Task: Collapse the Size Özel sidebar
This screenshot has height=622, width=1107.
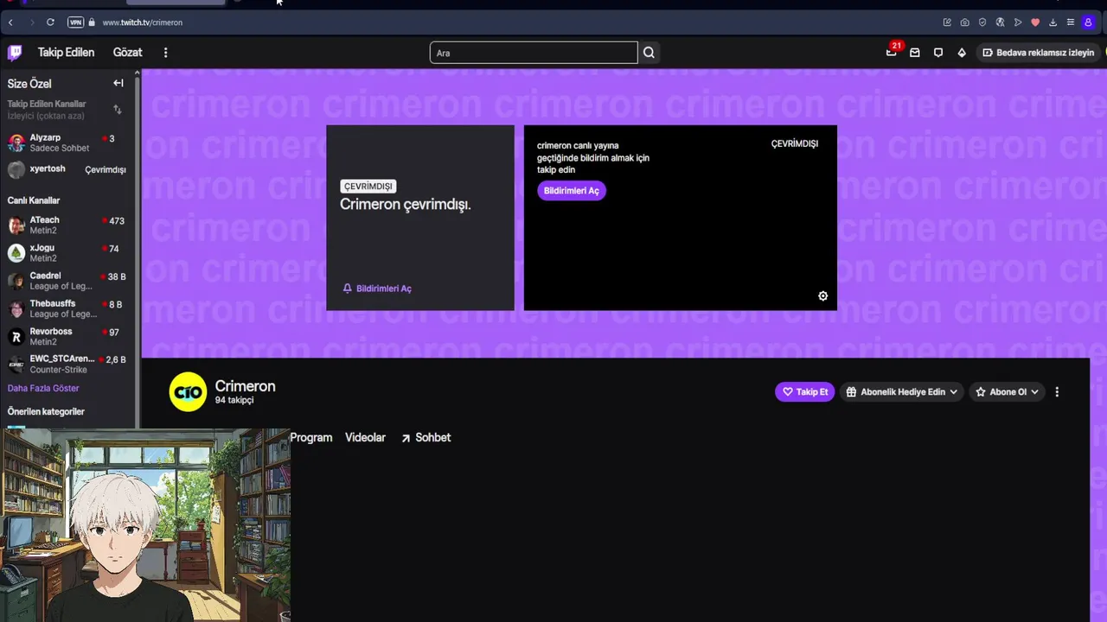Action: pyautogui.click(x=118, y=83)
